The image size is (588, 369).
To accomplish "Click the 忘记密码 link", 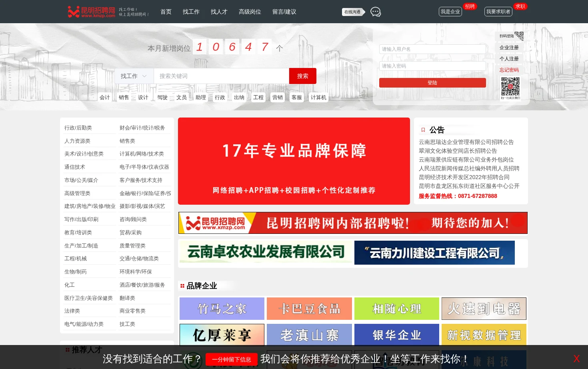I will (x=509, y=70).
